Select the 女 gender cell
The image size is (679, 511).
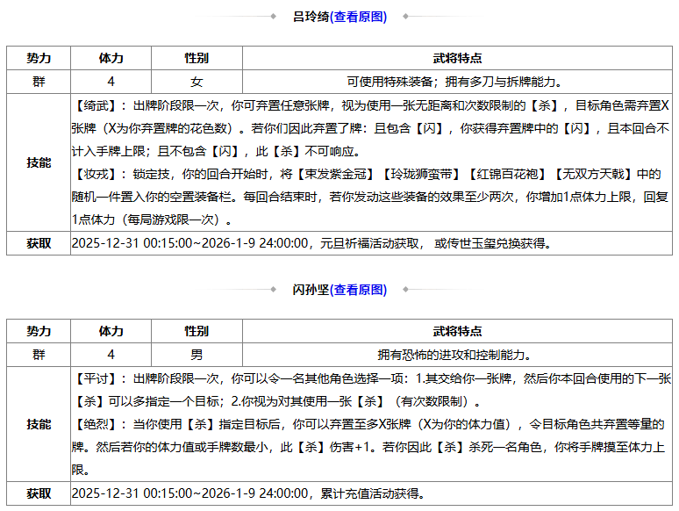click(197, 82)
